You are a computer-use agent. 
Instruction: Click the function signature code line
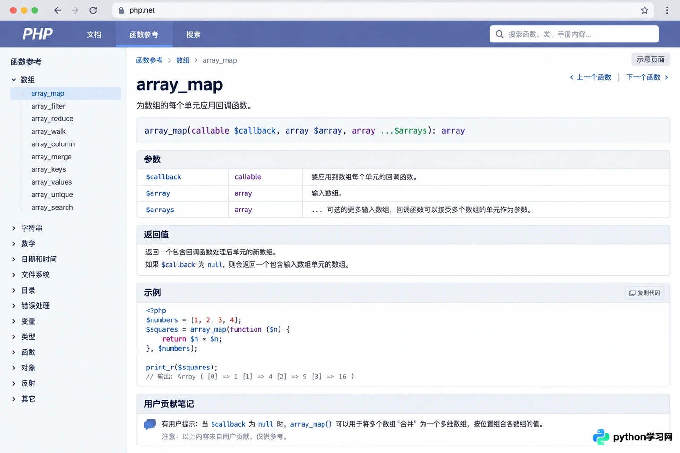305,131
